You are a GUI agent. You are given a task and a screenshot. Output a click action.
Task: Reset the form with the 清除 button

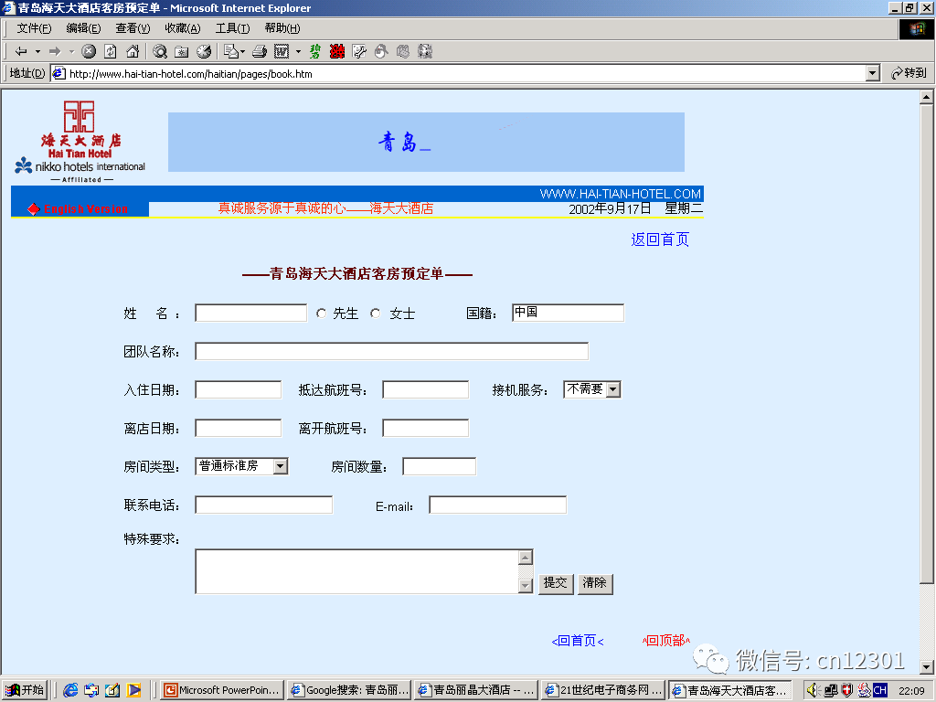click(595, 583)
